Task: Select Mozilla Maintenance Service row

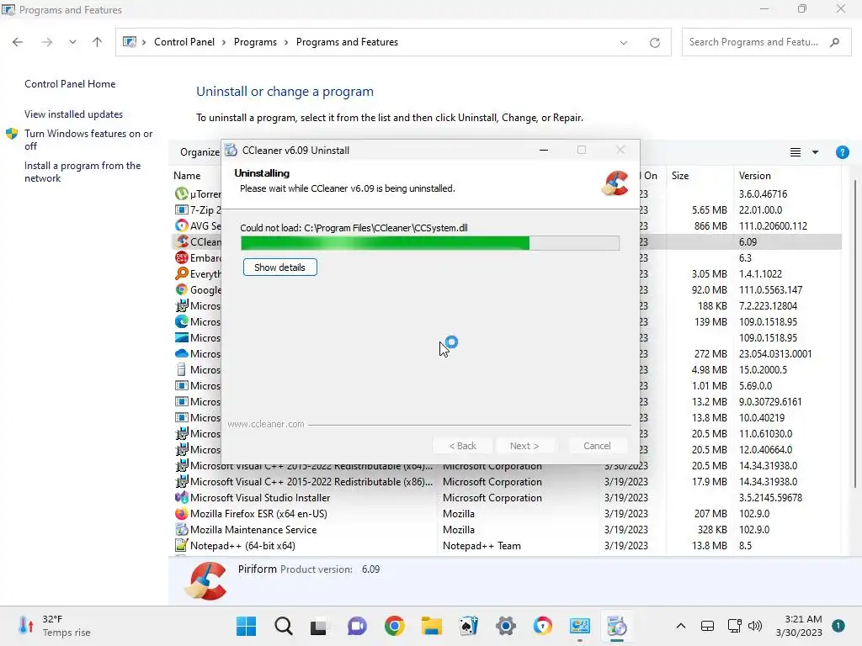Action: [253, 530]
